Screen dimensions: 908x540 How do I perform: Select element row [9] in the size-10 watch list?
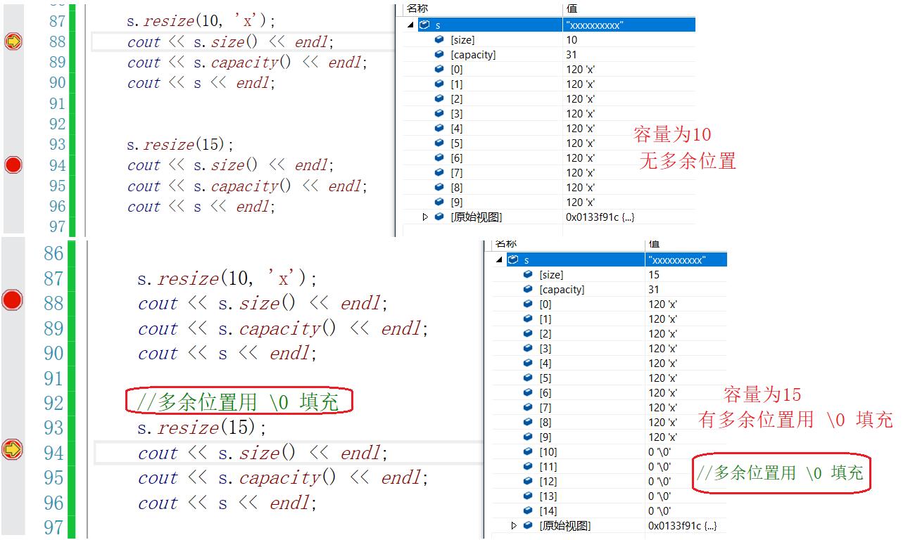(x=549, y=202)
